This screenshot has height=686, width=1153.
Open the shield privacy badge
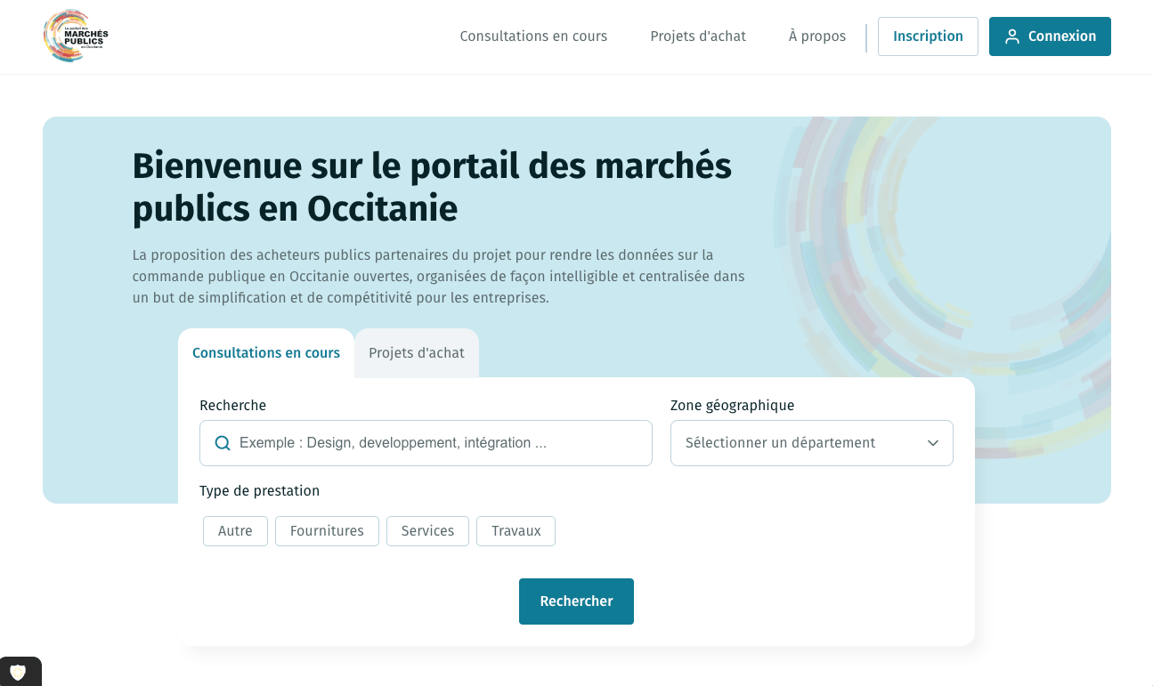(18, 672)
